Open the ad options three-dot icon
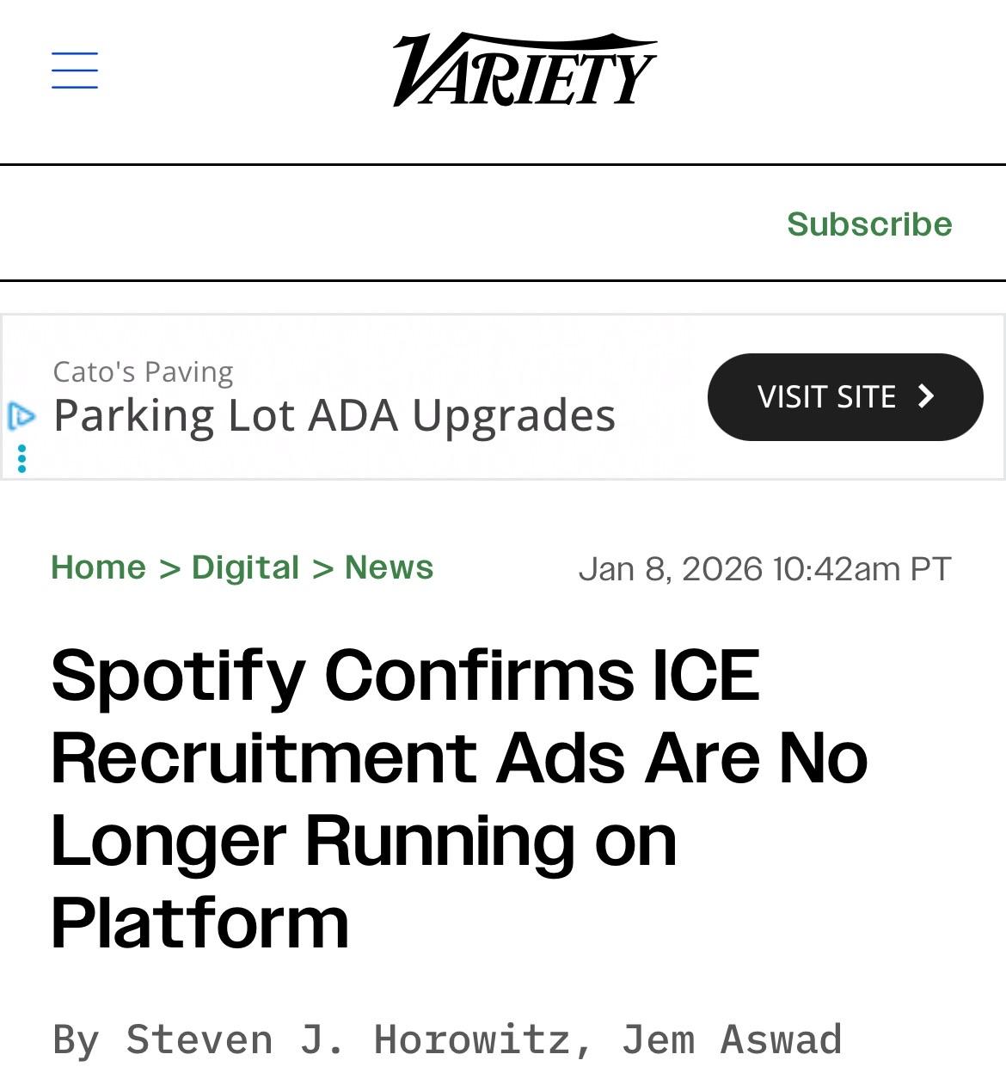The width and height of the screenshot is (1006, 1085). pyautogui.click(x=21, y=458)
